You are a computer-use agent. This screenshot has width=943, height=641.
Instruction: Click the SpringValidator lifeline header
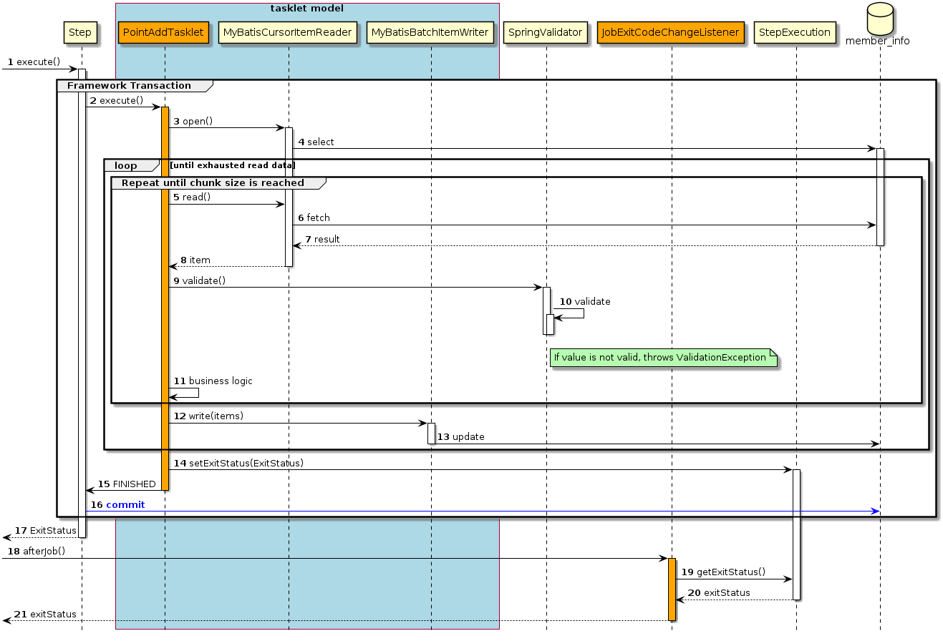(546, 32)
